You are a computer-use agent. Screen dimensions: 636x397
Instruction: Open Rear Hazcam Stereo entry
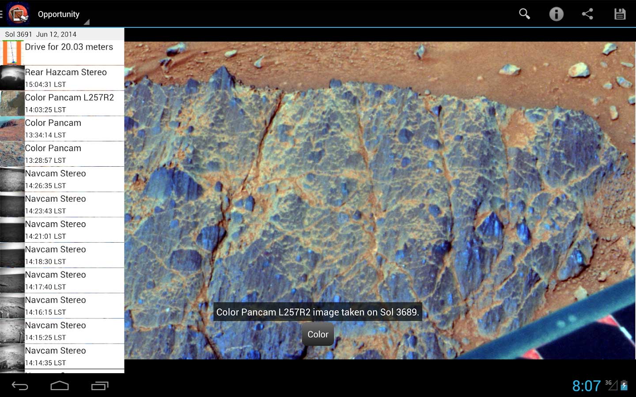62,78
